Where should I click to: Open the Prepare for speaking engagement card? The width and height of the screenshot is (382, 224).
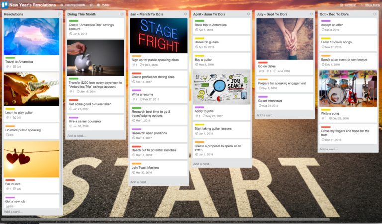[x=285, y=84]
